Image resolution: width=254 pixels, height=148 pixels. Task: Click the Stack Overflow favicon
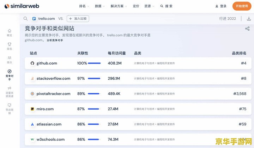(x=32, y=79)
